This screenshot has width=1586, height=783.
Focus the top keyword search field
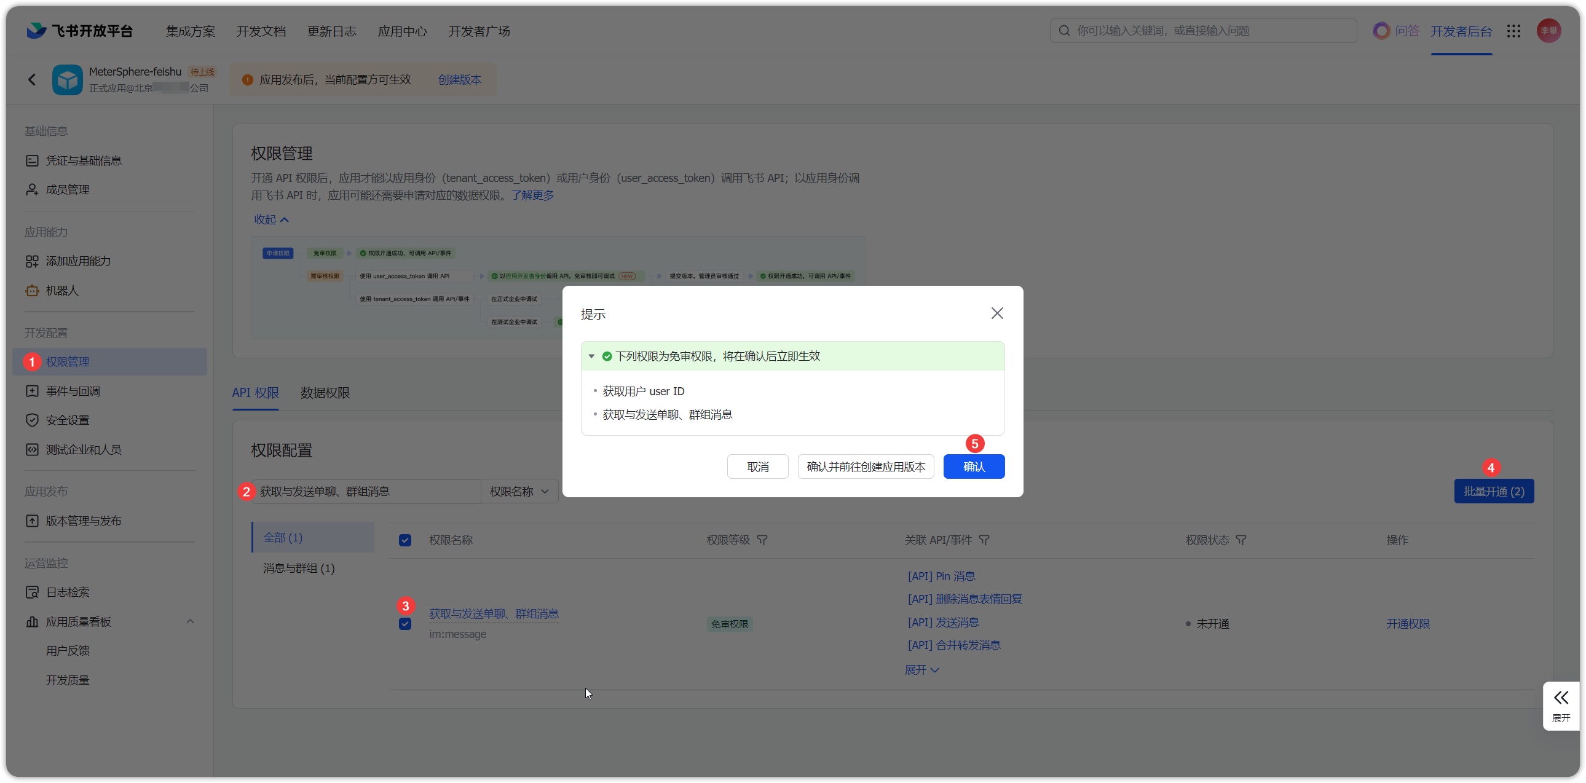coord(1203,31)
